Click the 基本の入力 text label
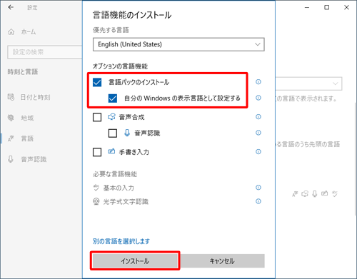 [119, 188]
